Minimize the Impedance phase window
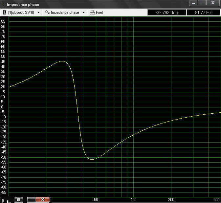Screen dimensions: 221x203 pos(193,3)
